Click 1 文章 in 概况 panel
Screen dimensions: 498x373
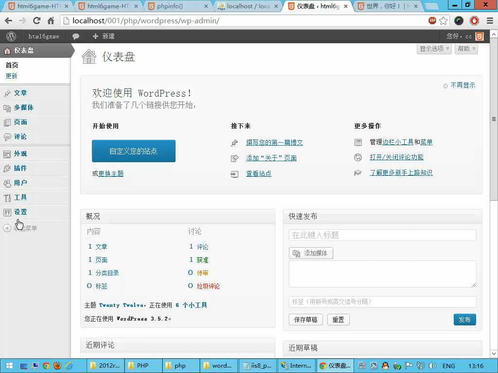click(98, 246)
